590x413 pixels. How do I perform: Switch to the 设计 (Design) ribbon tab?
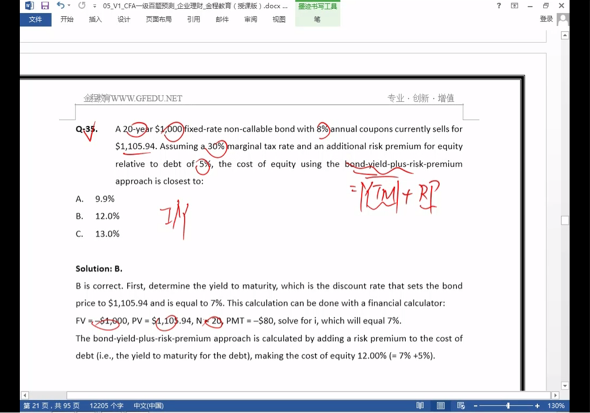coord(123,20)
